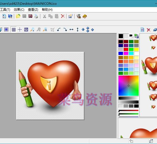Toggle the pixel grid display button

pyautogui.click(x=14, y=30)
